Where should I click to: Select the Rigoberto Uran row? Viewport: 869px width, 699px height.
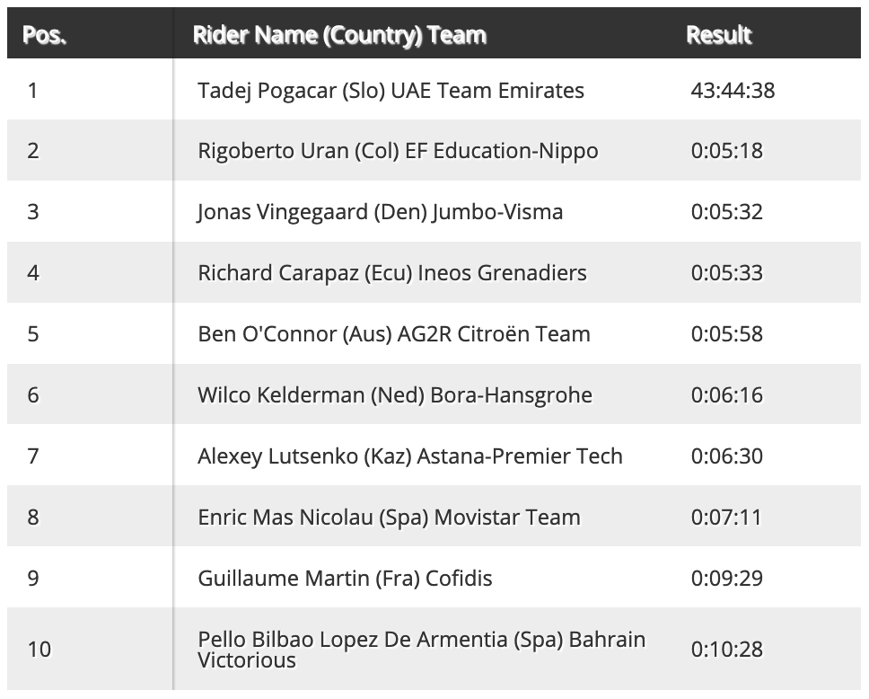(x=434, y=150)
